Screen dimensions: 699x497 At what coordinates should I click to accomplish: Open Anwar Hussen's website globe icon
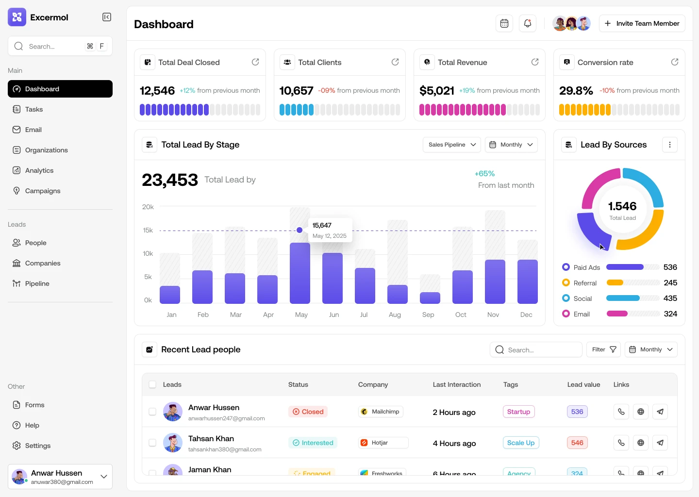pyautogui.click(x=641, y=412)
